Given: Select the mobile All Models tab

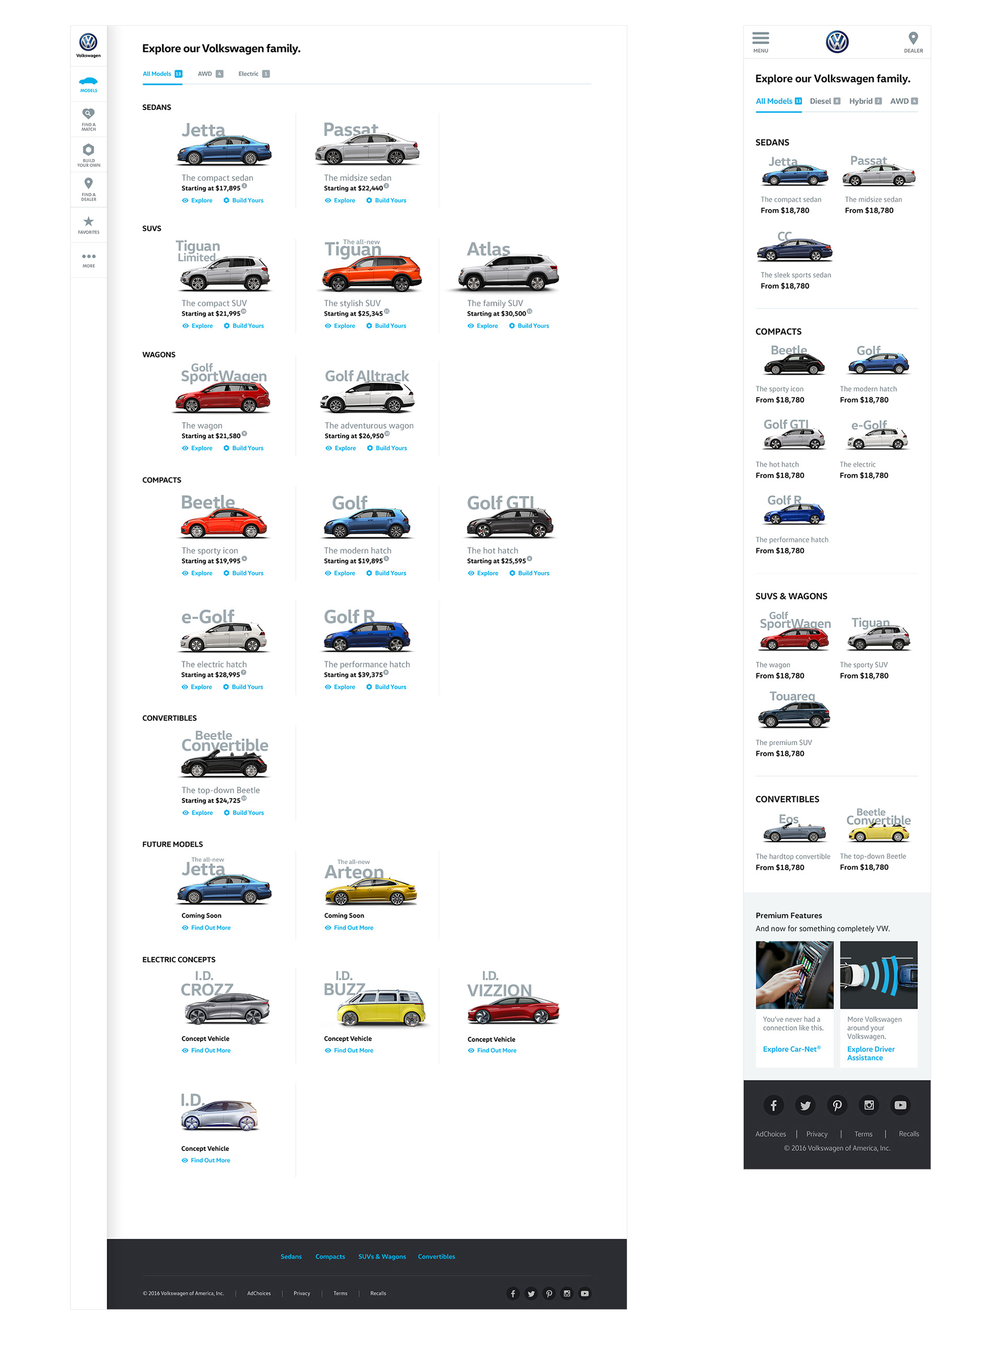Looking at the screenshot, I should (778, 101).
